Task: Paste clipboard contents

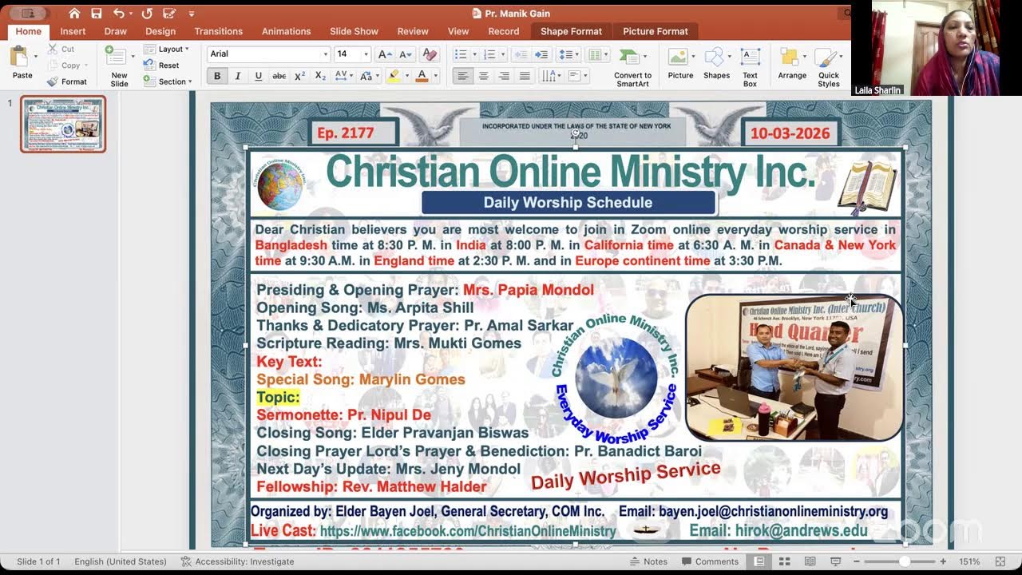Action: [22, 63]
